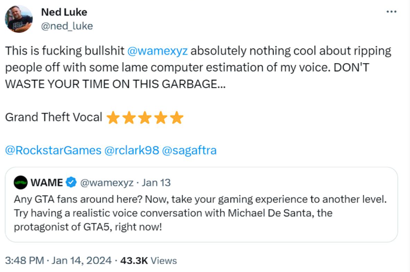
Task: Click the "Grand Theft Vocal" text line
Action: [x=53, y=117]
